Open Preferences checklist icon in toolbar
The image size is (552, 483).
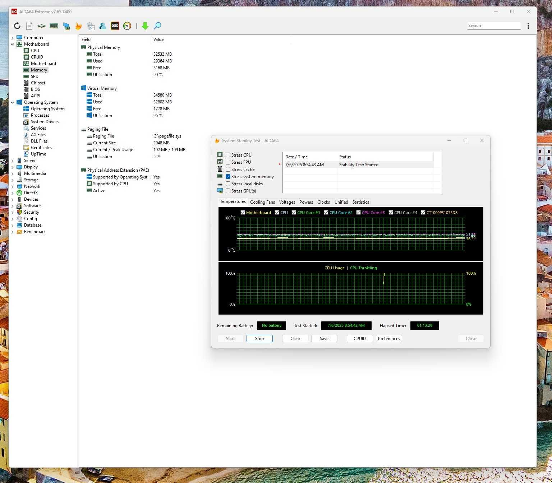coord(91,26)
